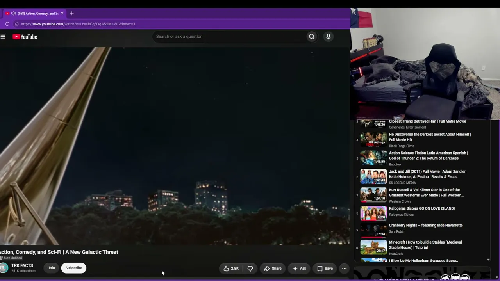Click the 'Black Ridge Films' channel name
The height and width of the screenshot is (281, 500).
coord(402,146)
